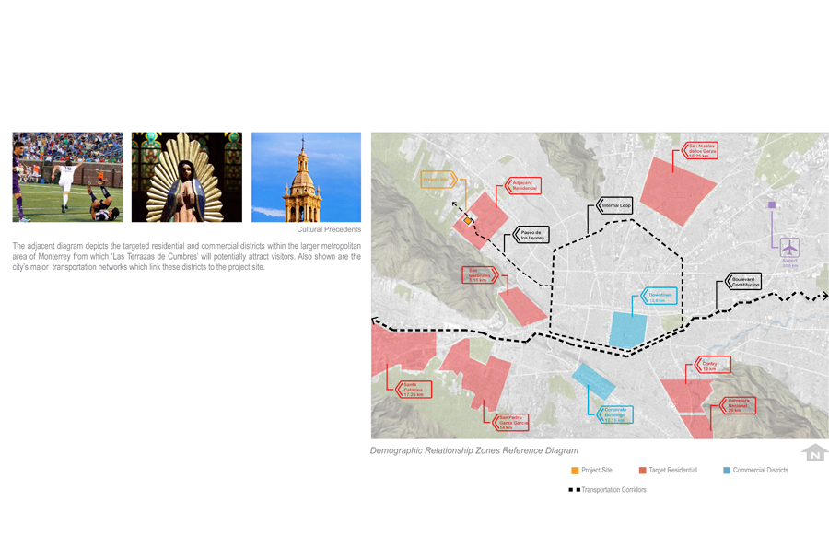
Task: Click the red Target Residential legend swatch
Action: pyautogui.click(x=642, y=471)
